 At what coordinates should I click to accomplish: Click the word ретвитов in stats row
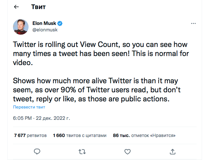[37, 135]
